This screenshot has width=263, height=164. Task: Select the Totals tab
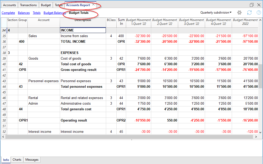click(x=58, y=5)
